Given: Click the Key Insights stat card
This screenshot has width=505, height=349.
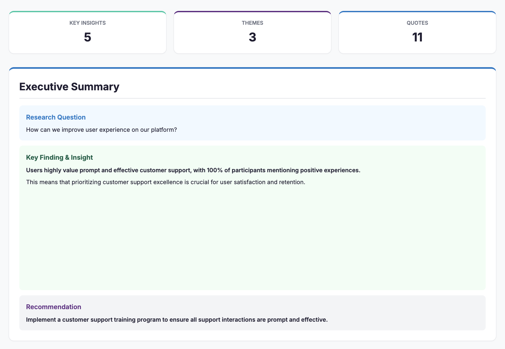Looking at the screenshot, I should (x=88, y=32).
